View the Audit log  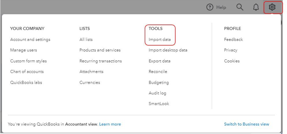157,93
